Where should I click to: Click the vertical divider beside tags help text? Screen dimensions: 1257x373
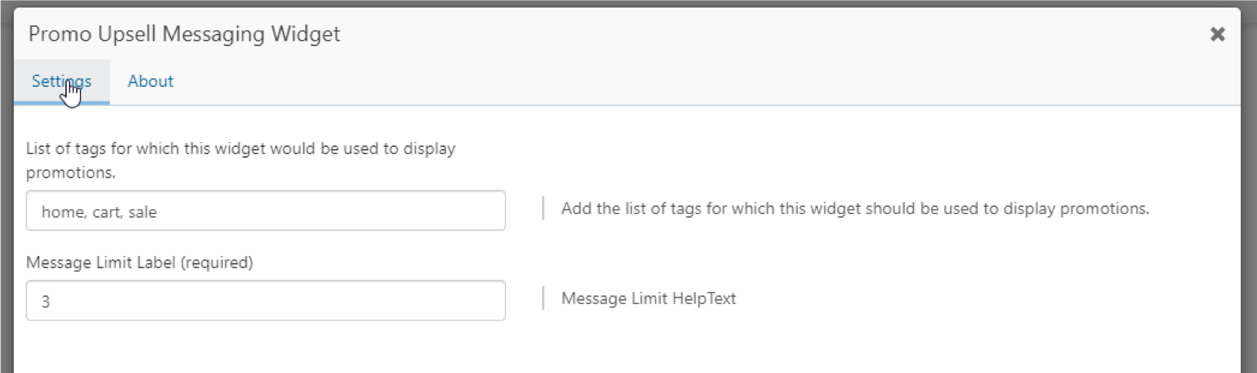point(543,208)
